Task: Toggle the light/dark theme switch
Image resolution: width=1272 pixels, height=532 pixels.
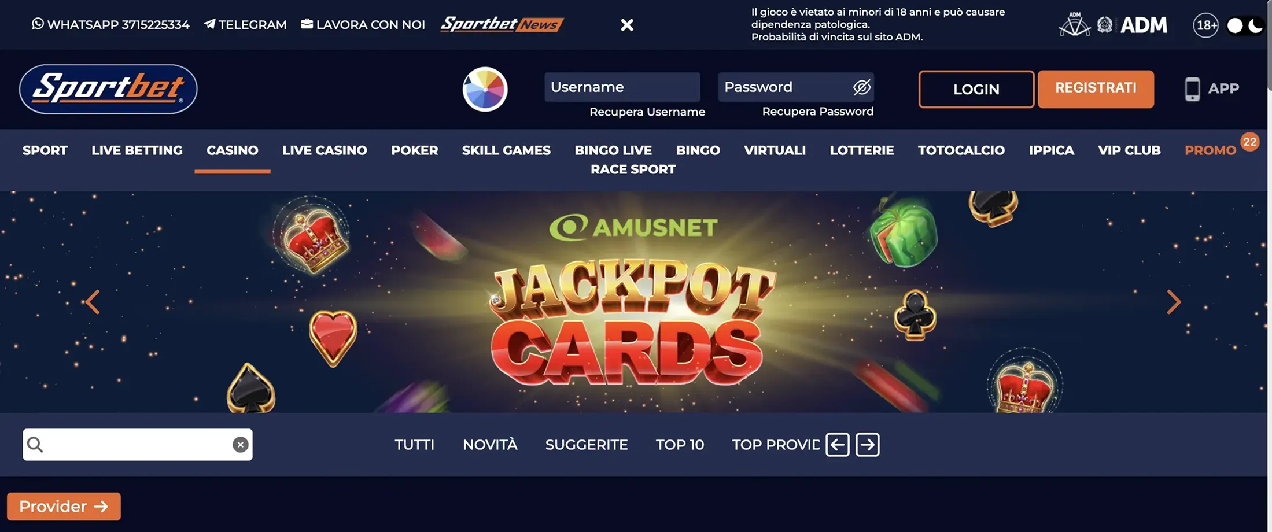Action: click(x=1245, y=25)
